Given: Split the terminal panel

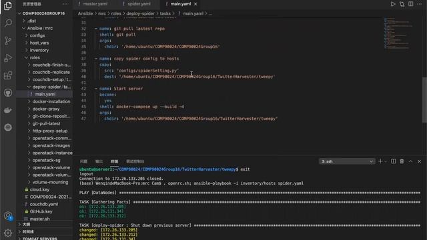Looking at the screenshot, I should [x=393, y=161].
